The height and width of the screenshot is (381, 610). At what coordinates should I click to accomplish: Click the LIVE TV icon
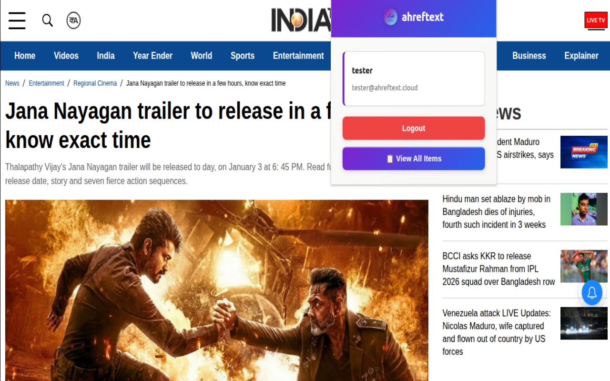tap(596, 20)
